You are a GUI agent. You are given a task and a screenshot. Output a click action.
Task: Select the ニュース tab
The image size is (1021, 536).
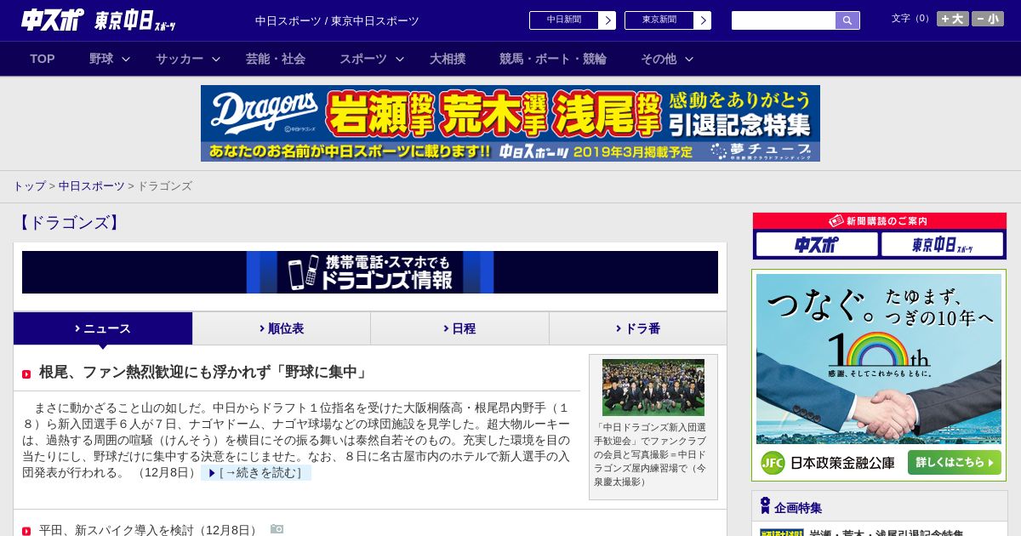(103, 328)
